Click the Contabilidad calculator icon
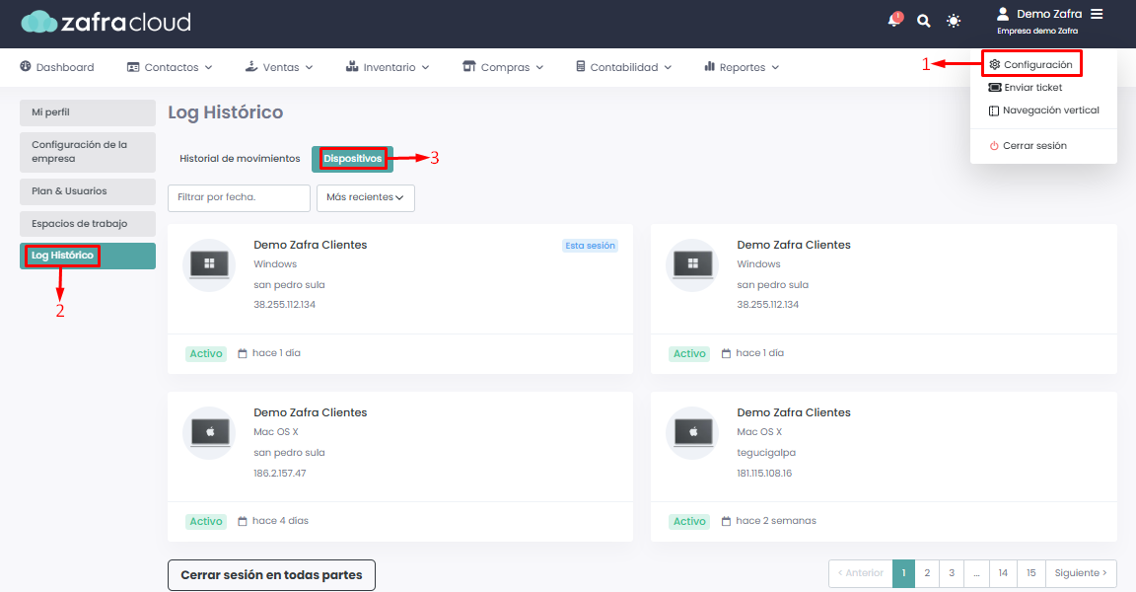The height and width of the screenshot is (592, 1136). tap(580, 67)
